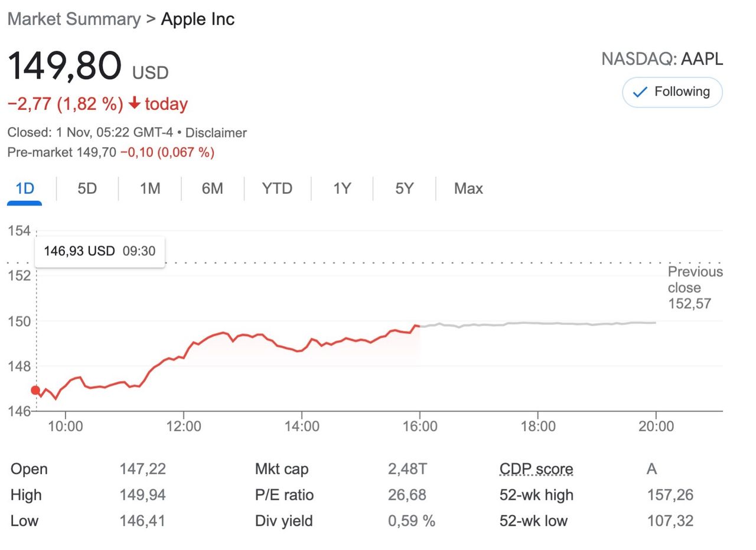756x550 pixels.
Task: Switch to the 1M chart range
Action: click(150, 188)
